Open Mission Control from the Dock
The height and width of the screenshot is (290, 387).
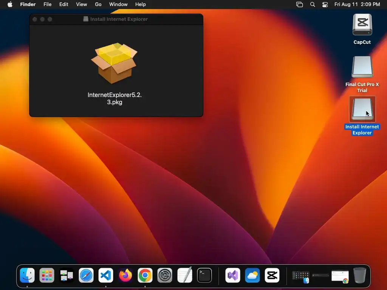point(67,275)
